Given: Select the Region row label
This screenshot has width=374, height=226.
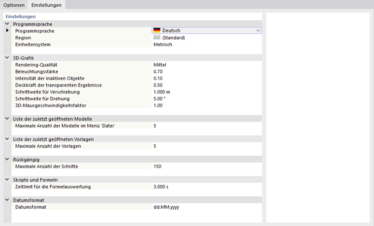Looking at the screenshot, I should click(x=23, y=38).
